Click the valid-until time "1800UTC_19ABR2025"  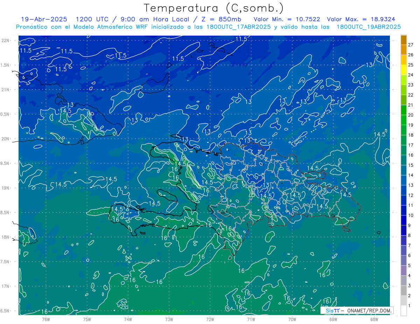click(369, 27)
